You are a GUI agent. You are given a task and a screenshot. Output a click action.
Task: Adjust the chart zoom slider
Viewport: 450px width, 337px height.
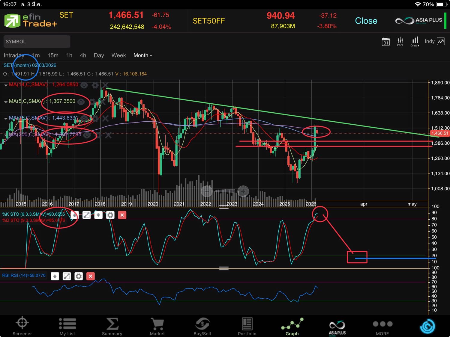coord(225,191)
